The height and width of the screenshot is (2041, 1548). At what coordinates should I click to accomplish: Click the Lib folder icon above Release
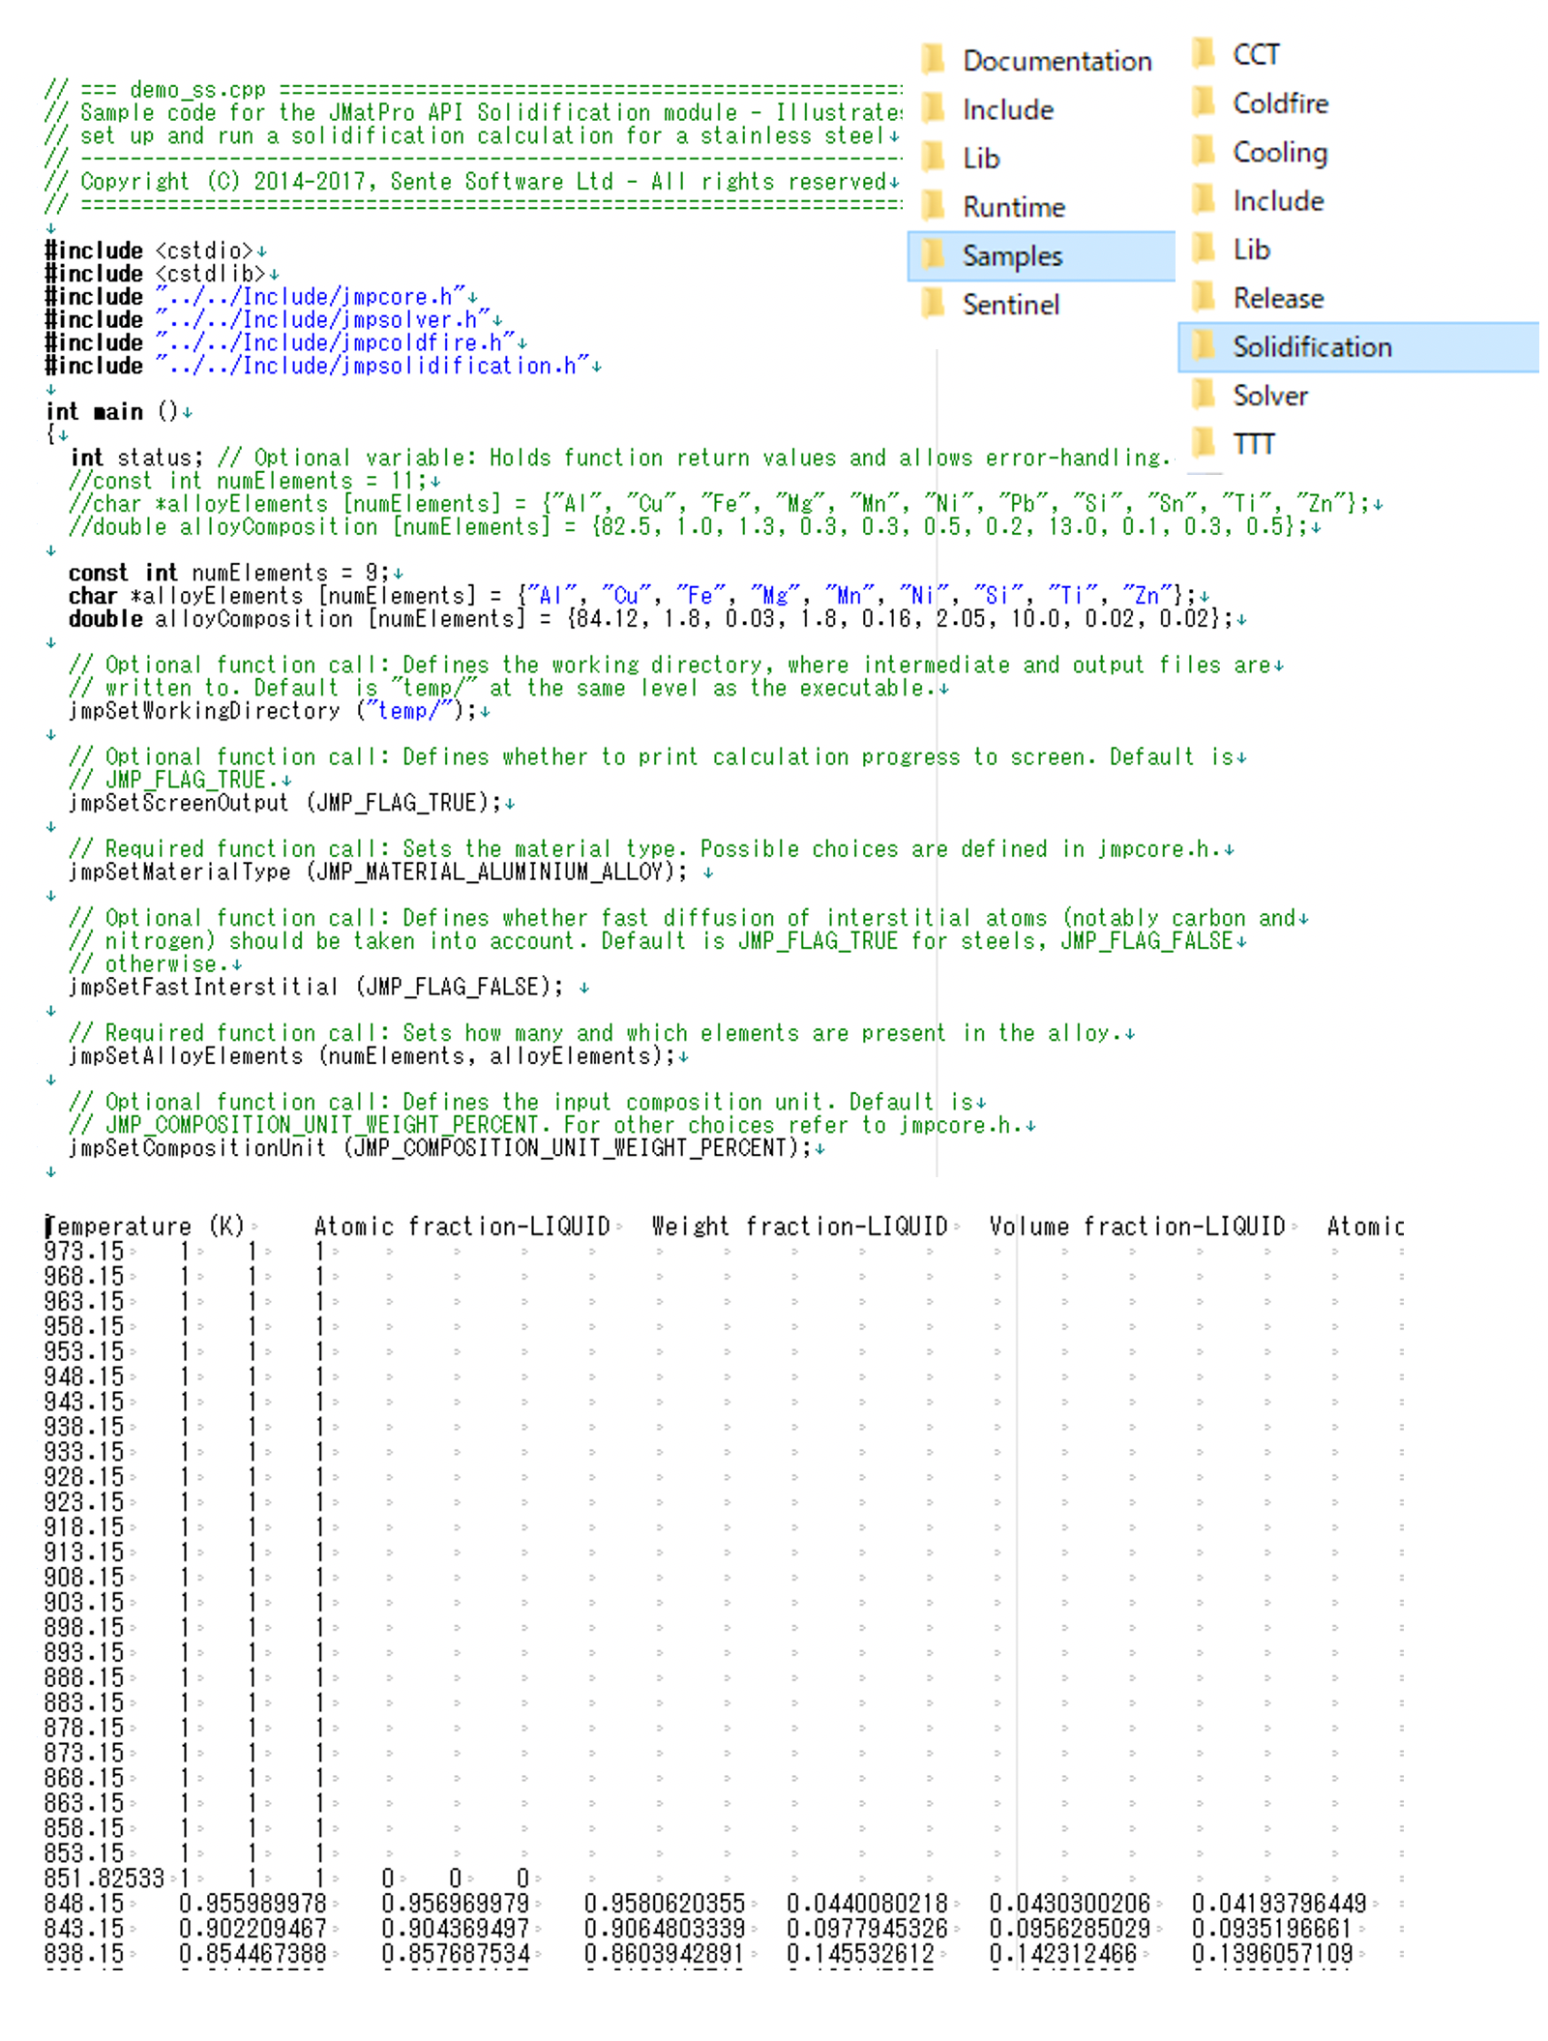coord(1204,249)
